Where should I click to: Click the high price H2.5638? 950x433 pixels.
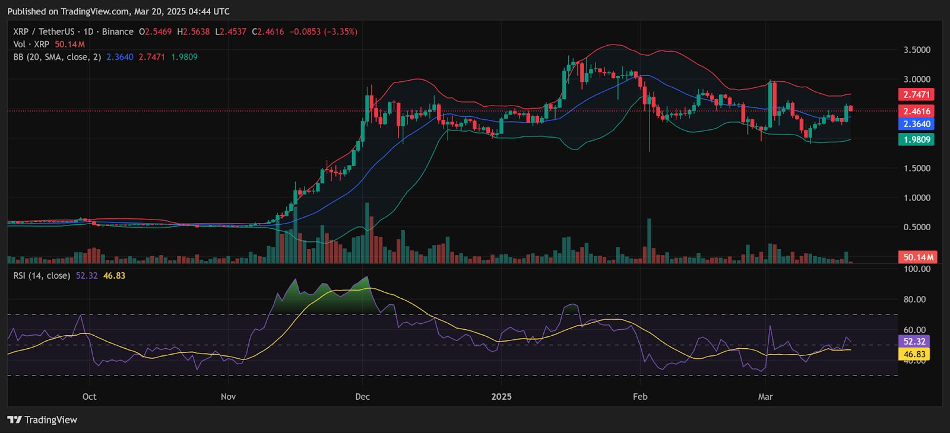(194, 31)
